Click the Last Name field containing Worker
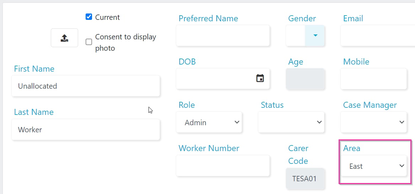The image size is (415, 194). pyautogui.click(x=86, y=129)
